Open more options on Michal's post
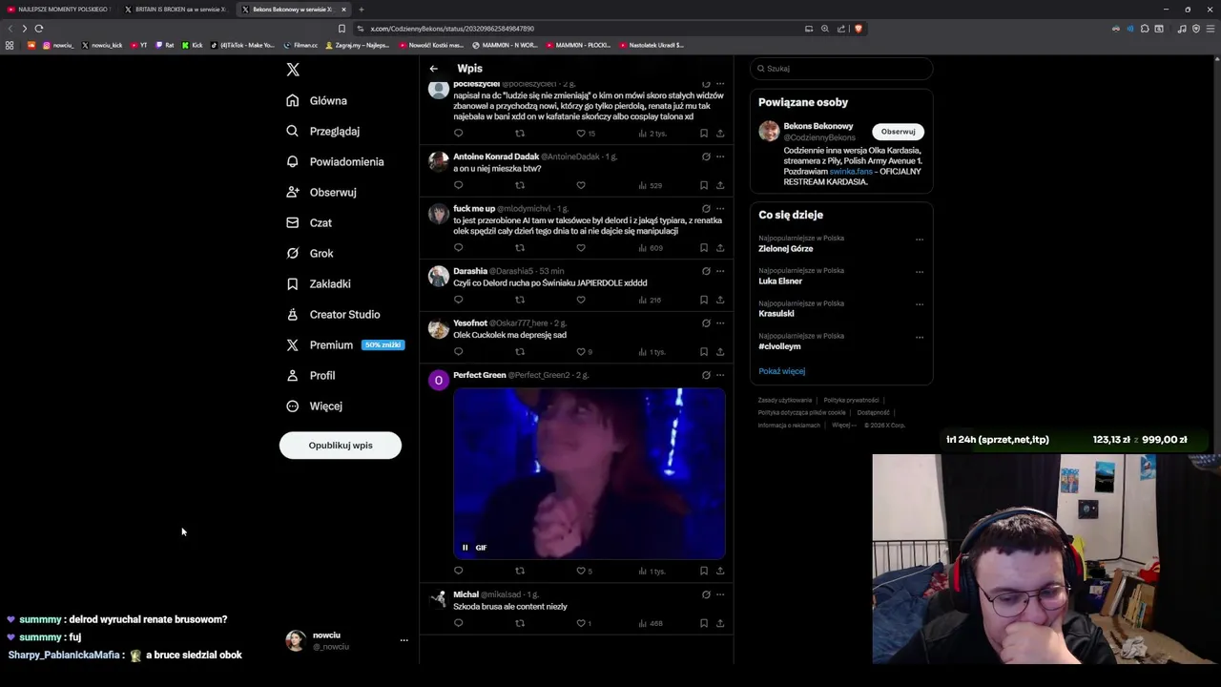The image size is (1221, 687). pos(720,594)
